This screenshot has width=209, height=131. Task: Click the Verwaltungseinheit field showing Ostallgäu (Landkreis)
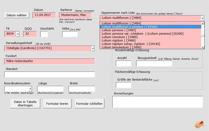(x=48, y=48)
